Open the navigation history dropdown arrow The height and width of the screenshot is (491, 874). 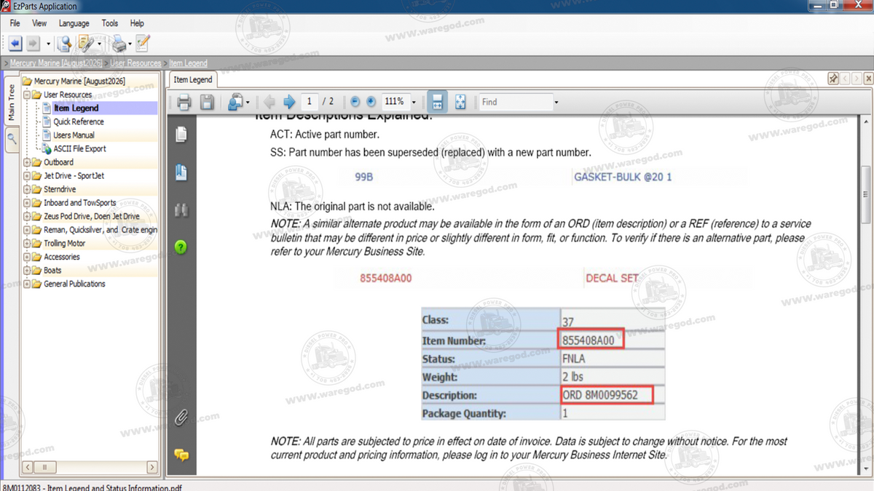click(48, 44)
